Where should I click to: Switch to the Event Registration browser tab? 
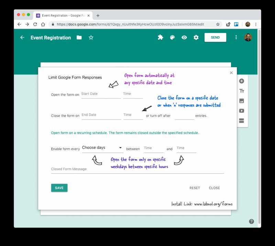pos(62,15)
